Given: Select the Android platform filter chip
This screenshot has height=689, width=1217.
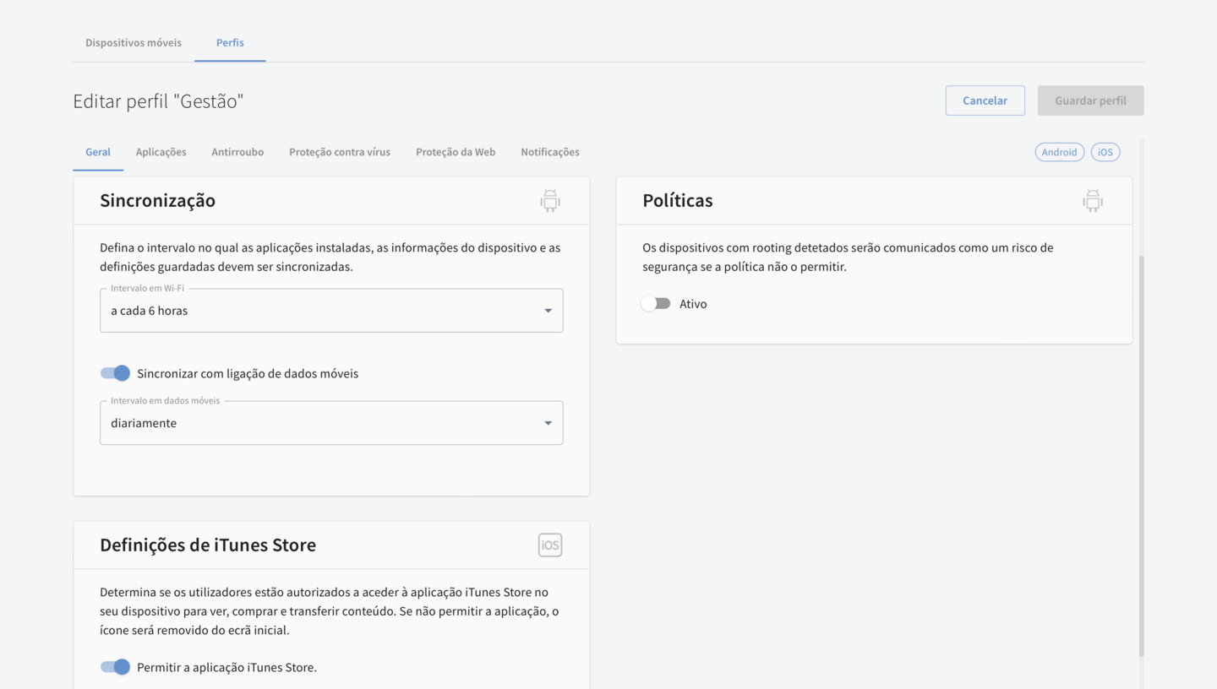Looking at the screenshot, I should pos(1059,152).
